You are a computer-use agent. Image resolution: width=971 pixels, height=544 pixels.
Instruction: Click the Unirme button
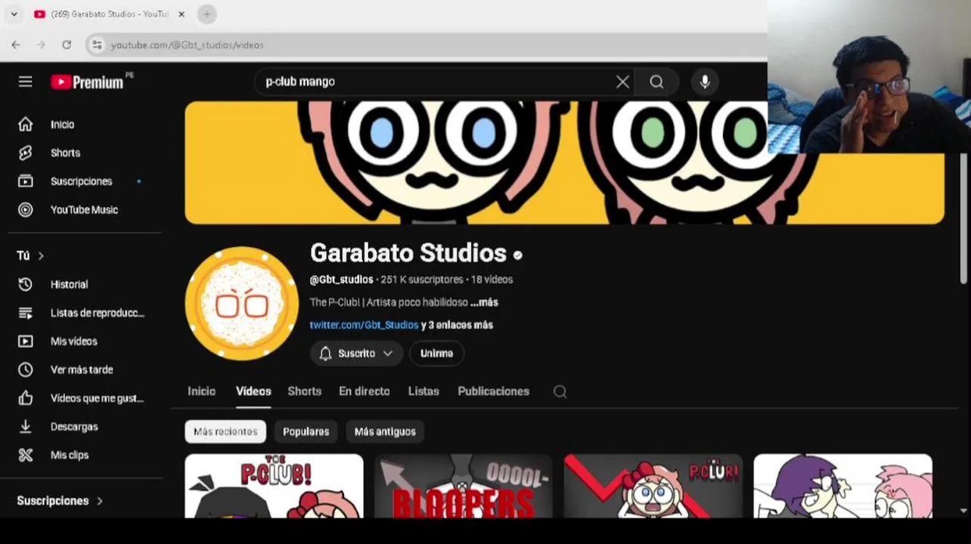[x=436, y=353]
